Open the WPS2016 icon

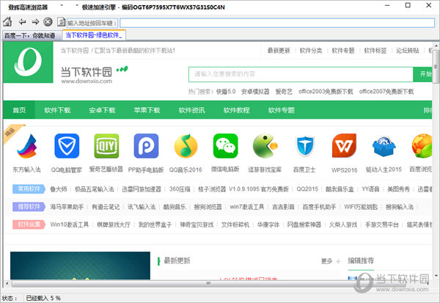(x=345, y=146)
